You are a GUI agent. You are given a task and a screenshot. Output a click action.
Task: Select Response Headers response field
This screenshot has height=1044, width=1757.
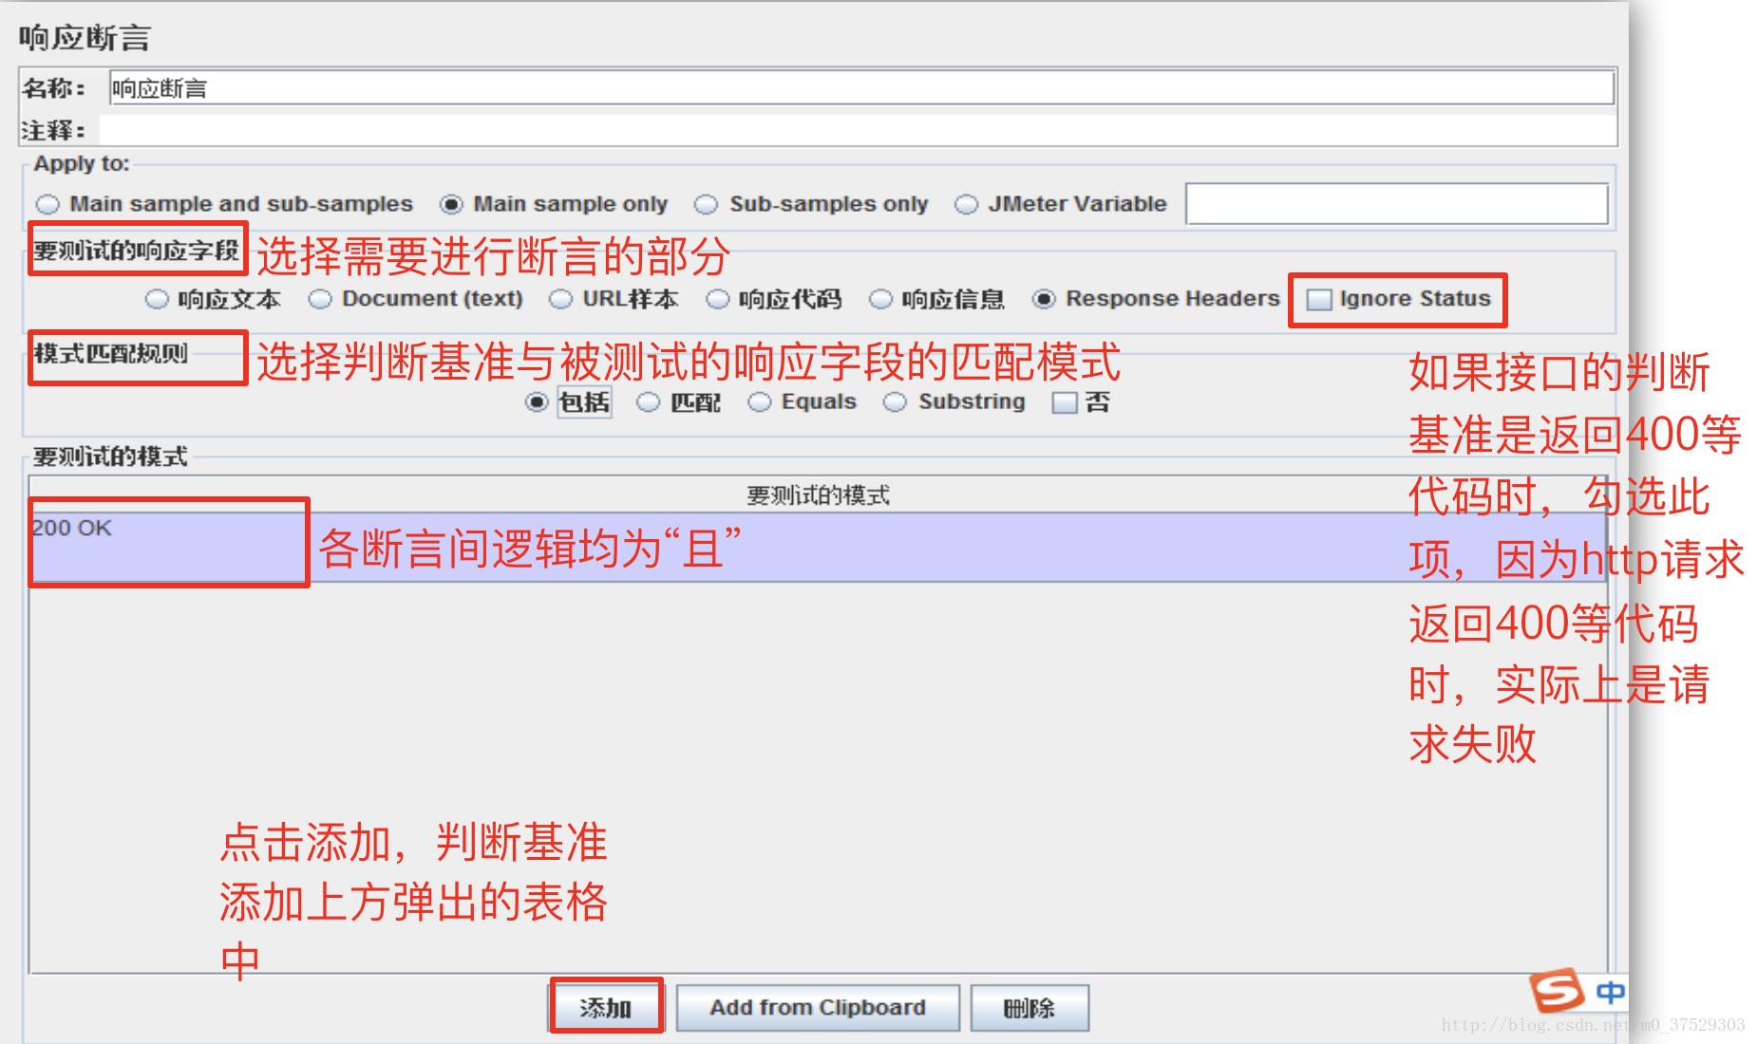click(x=1045, y=298)
